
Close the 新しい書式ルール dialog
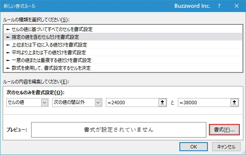237,6
